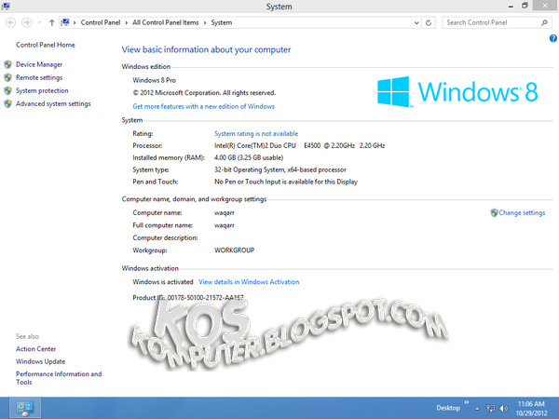This screenshot has height=419, width=559.
Task: Click Get more features with a new edition
Action: click(x=203, y=106)
